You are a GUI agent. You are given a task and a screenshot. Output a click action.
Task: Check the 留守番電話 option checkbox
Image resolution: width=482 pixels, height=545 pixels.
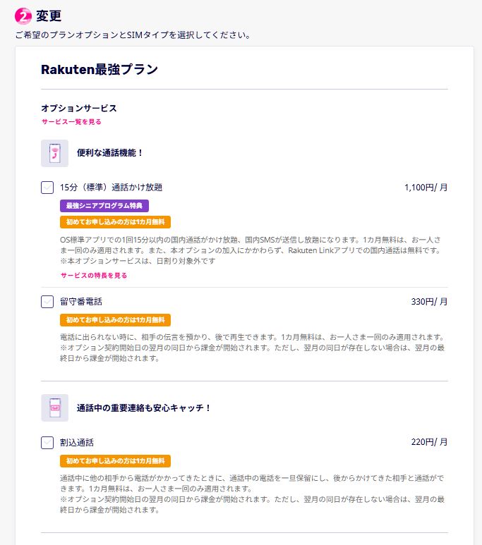(47, 302)
